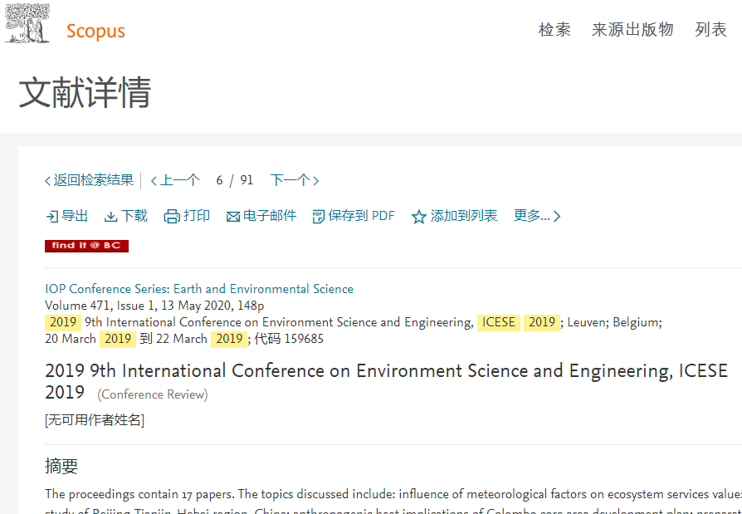Click the PDF document icon
Image resolution: width=742 pixels, height=514 pixels.
coord(319,217)
